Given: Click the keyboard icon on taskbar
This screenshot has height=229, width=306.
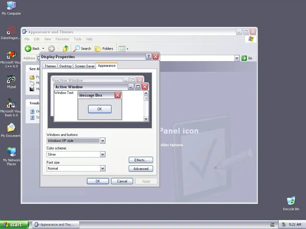Looking at the screenshot, I should 273,225.
